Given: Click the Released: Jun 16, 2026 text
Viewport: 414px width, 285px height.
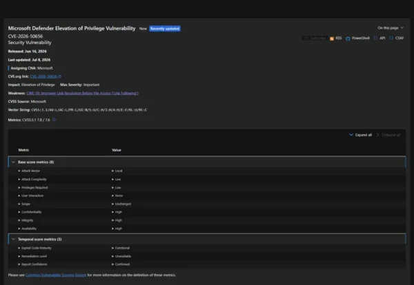Looking at the screenshot, I should 27,51.
